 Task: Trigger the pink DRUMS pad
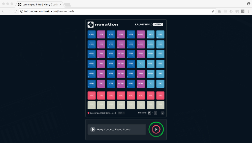(x=141, y=84)
